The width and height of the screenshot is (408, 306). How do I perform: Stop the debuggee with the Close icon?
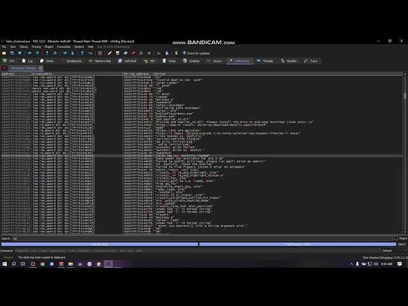pos(20,53)
